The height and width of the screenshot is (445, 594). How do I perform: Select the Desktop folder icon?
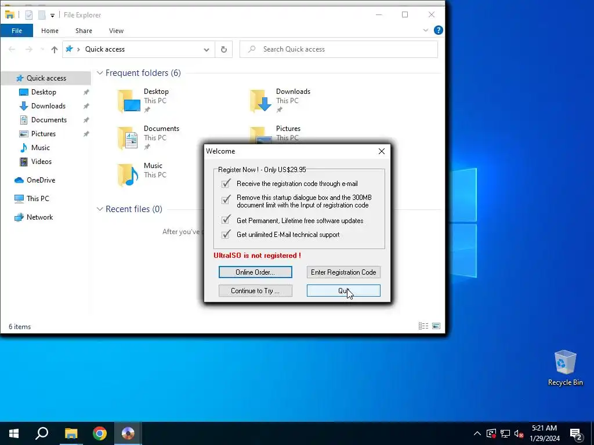pos(129,101)
